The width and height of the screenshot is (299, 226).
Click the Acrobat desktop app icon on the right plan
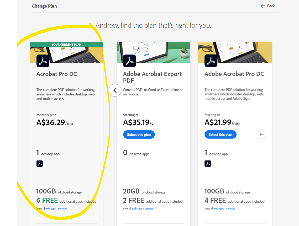tap(208, 163)
